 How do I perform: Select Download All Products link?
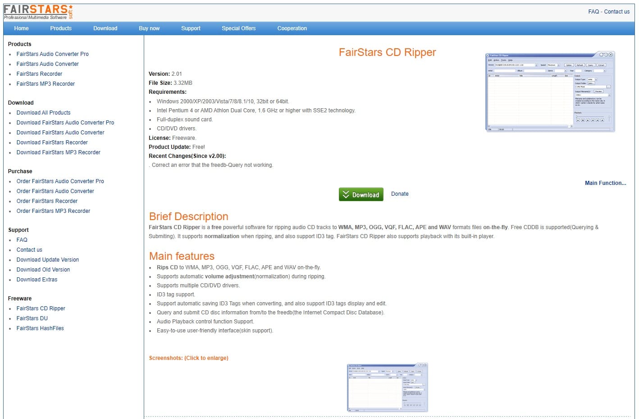(43, 113)
